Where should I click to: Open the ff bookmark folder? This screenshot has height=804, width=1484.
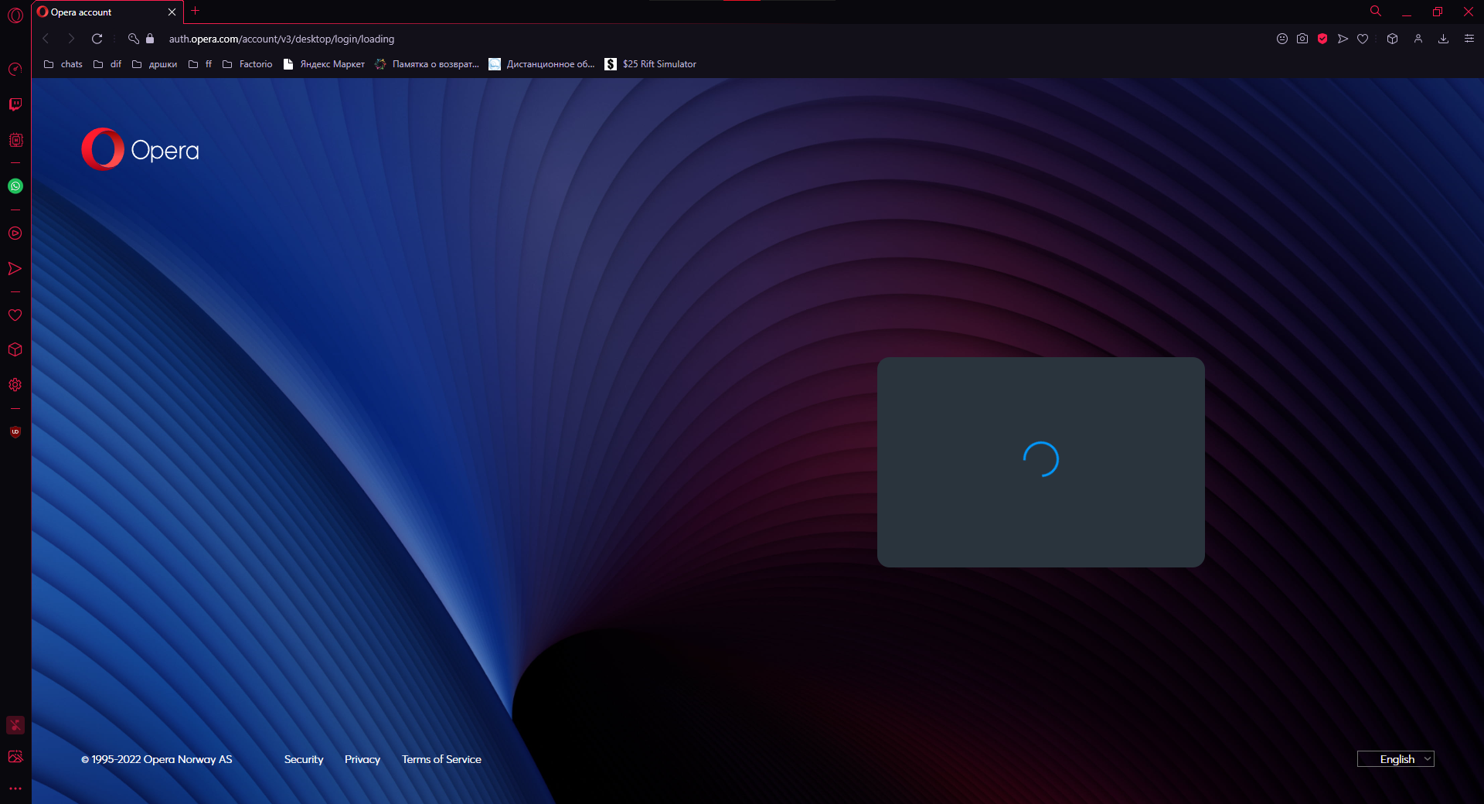200,64
